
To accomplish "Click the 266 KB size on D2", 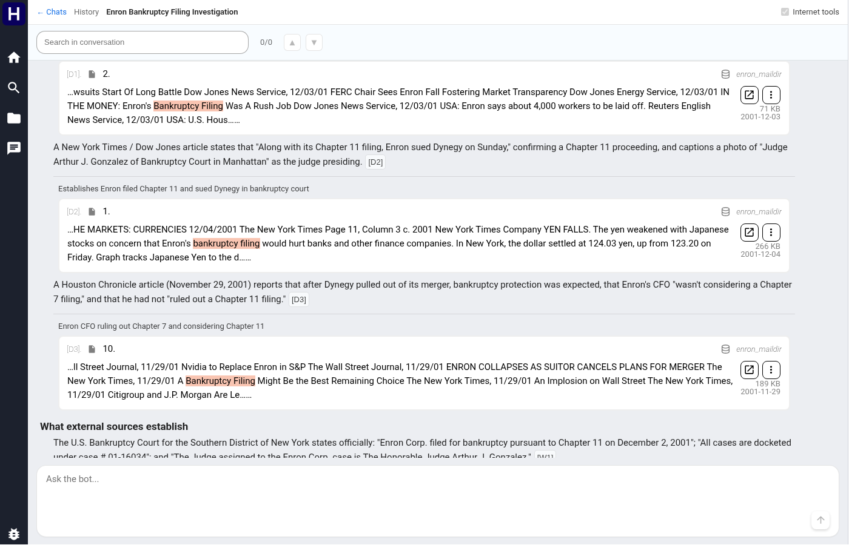I will click(x=768, y=246).
